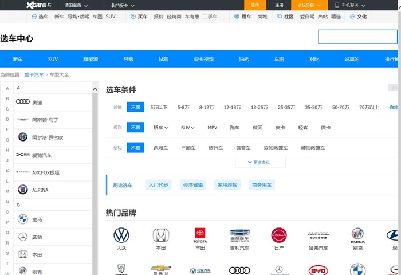Jump to letter M in alphabet index

[7, 191]
